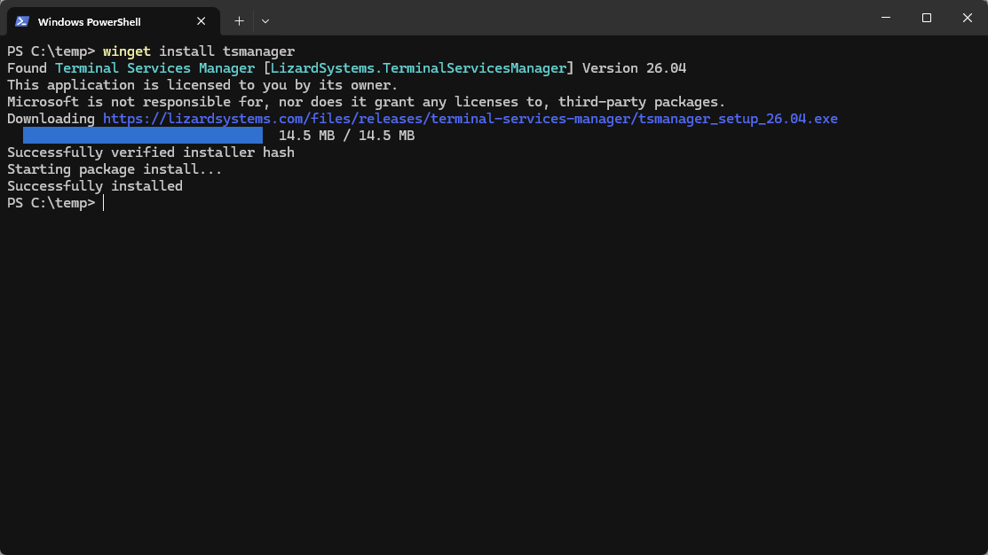This screenshot has height=555, width=988.
Task: Click the 14.5 MB / 14.5 MB size text
Action: pyautogui.click(x=346, y=136)
